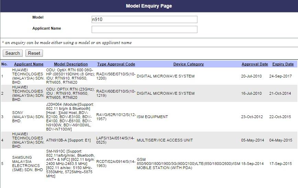The width and height of the screenshot is (298, 188).
Task: Sort results by Approval Date header
Action: (255, 64)
